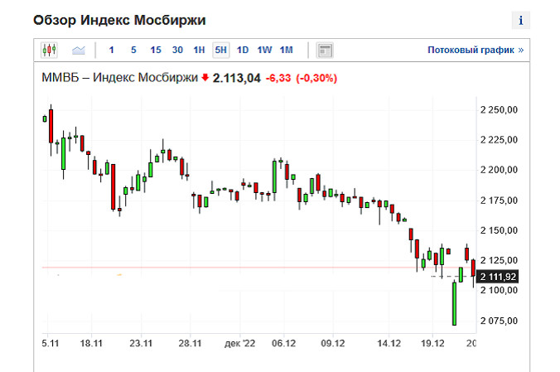Screen dimensions: 560x372
Task: Click the Обзор Индекс Мосбиржи heading
Action: click(x=119, y=20)
